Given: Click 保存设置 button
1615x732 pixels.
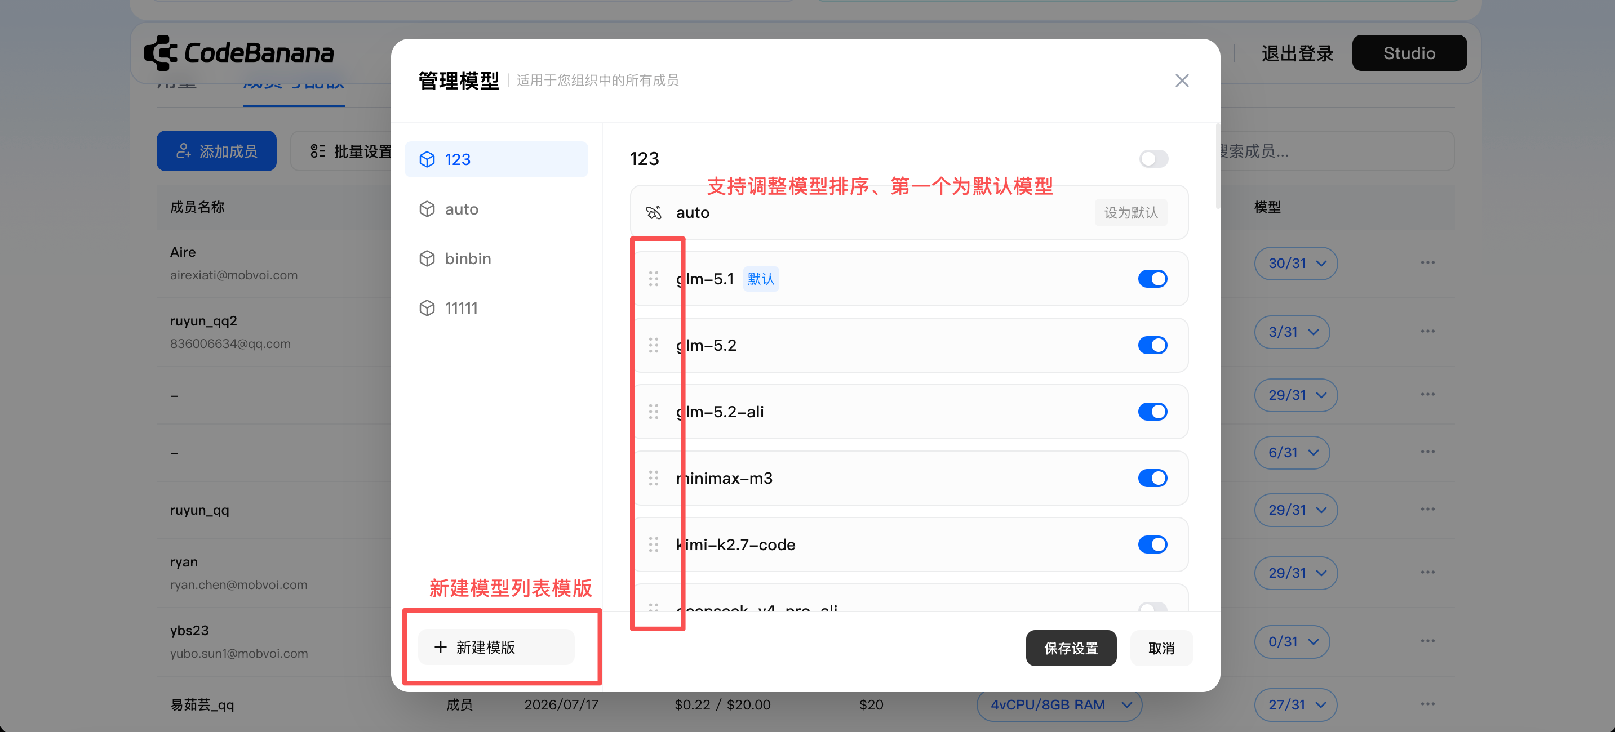Looking at the screenshot, I should (x=1071, y=648).
